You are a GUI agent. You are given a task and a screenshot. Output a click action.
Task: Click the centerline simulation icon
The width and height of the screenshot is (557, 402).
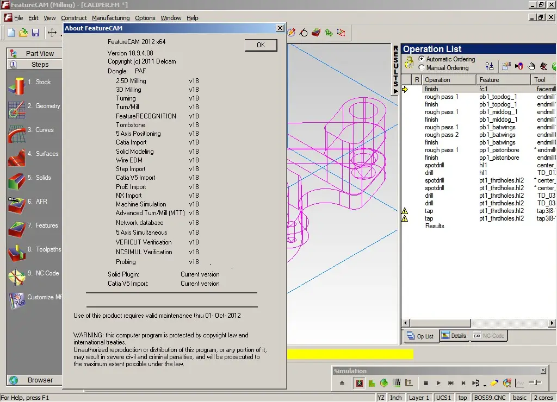[360, 383]
